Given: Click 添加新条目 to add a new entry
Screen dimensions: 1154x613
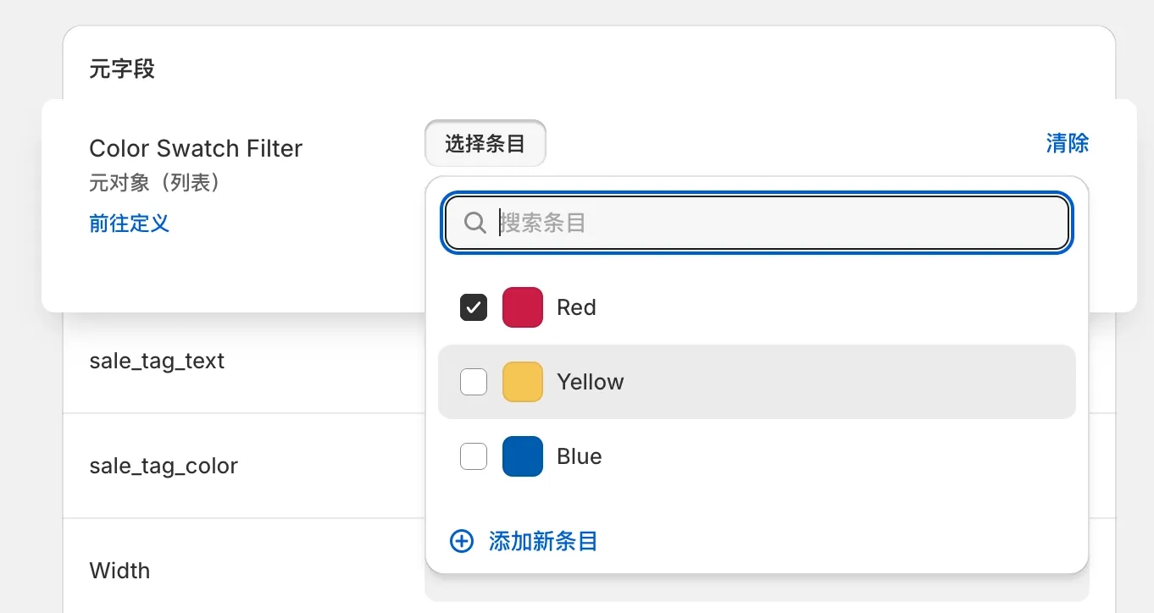Looking at the screenshot, I should (x=543, y=541).
